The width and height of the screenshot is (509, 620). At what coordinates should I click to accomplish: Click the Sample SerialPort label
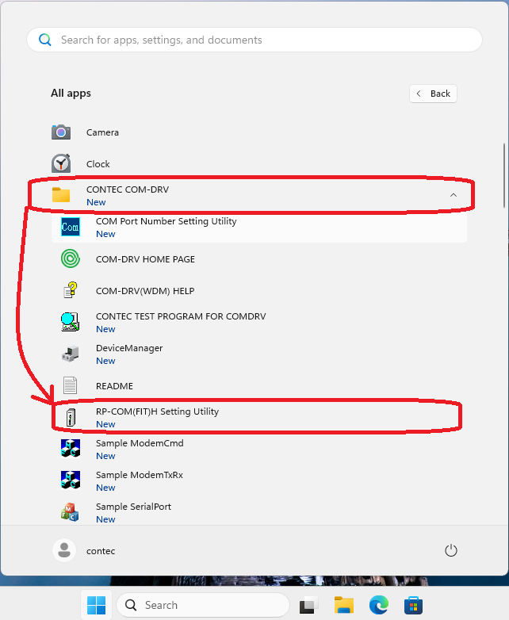coord(133,507)
